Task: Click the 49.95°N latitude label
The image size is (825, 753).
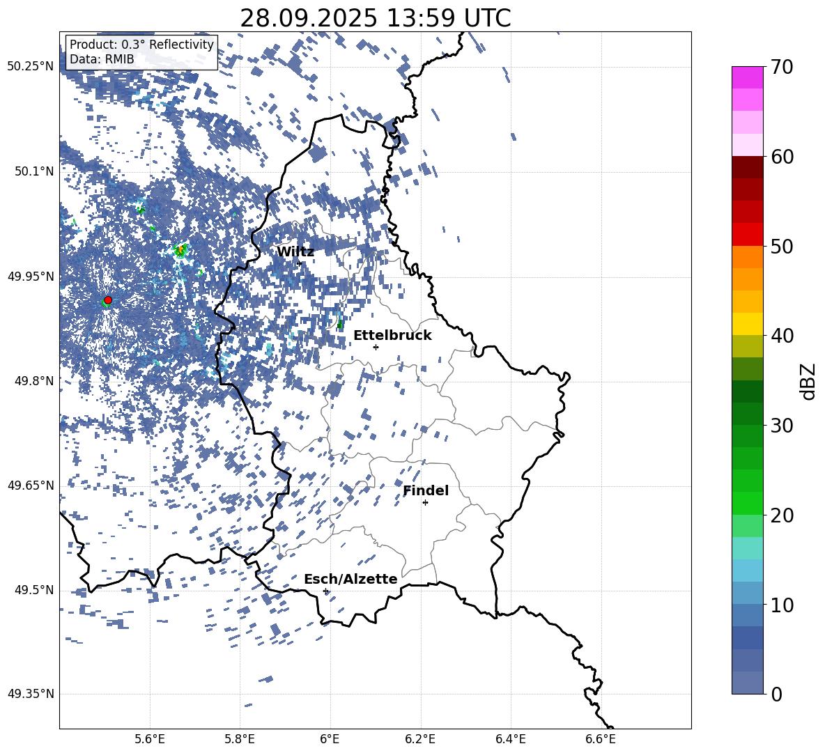Action: [30, 276]
